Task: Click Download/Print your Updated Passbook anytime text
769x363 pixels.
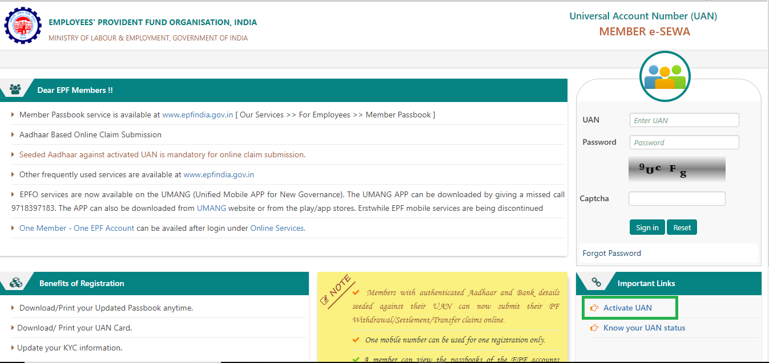Action: pos(106,308)
